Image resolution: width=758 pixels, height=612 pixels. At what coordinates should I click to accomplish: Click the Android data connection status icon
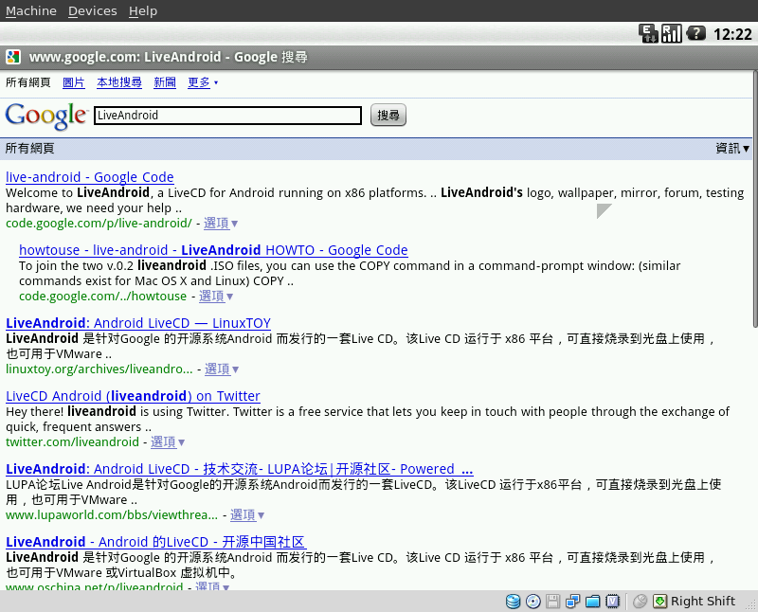pos(648,33)
